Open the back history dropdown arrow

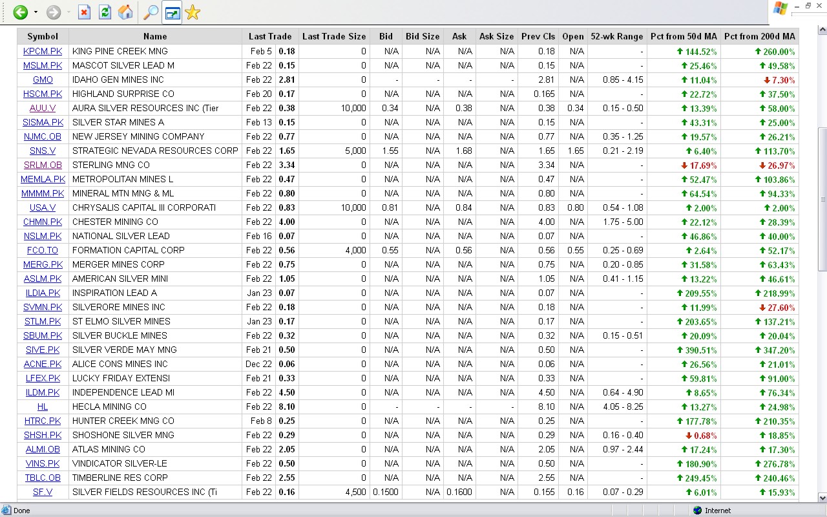(x=36, y=12)
